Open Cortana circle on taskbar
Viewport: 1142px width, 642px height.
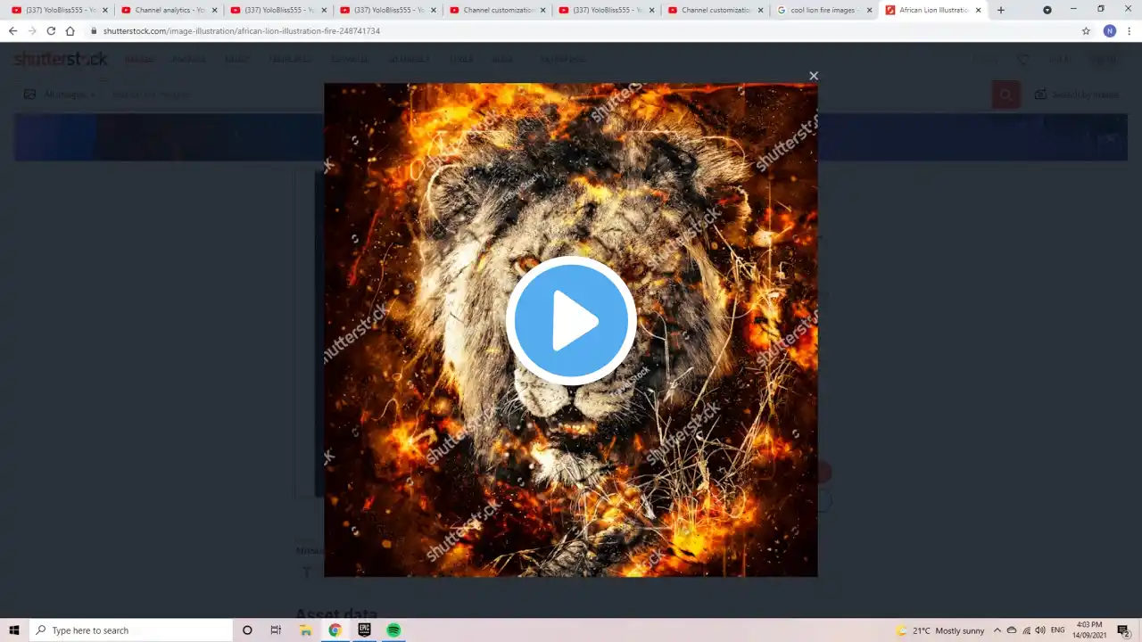[x=247, y=630]
